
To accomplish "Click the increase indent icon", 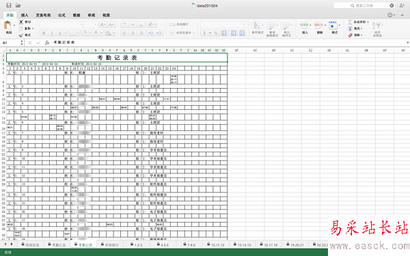I will tap(159, 33).
